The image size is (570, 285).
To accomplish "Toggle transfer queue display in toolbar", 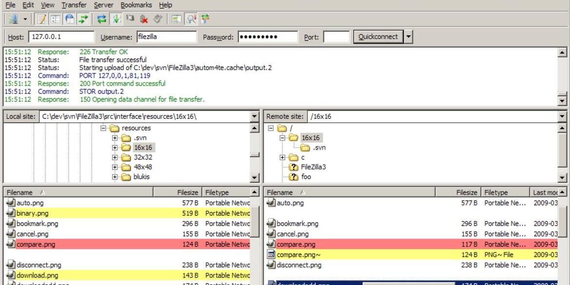I will coord(83,19).
